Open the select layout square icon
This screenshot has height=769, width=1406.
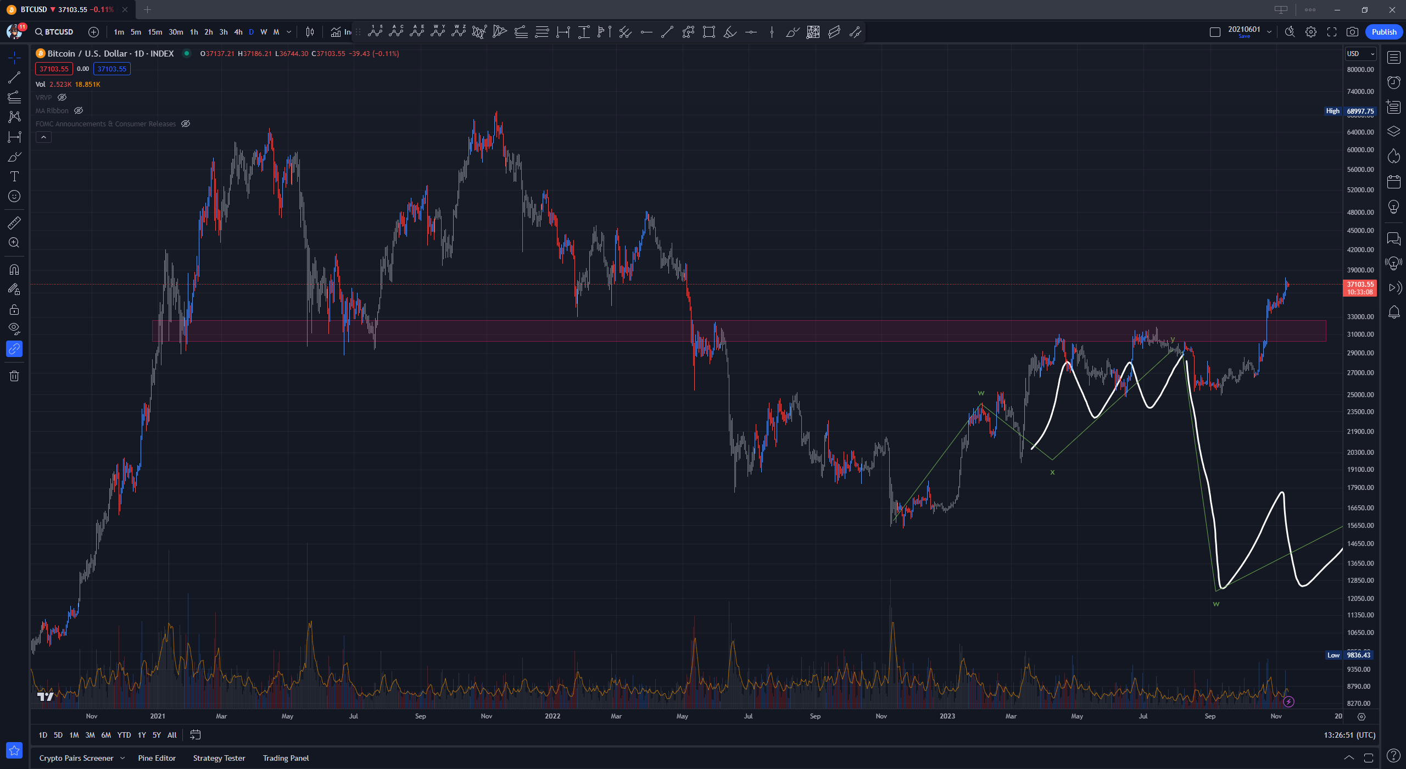1215,32
